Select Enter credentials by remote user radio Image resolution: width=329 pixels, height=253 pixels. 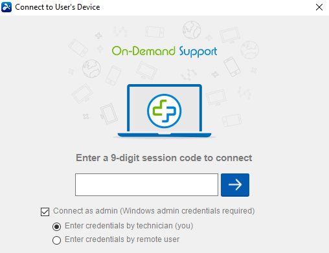click(x=56, y=240)
